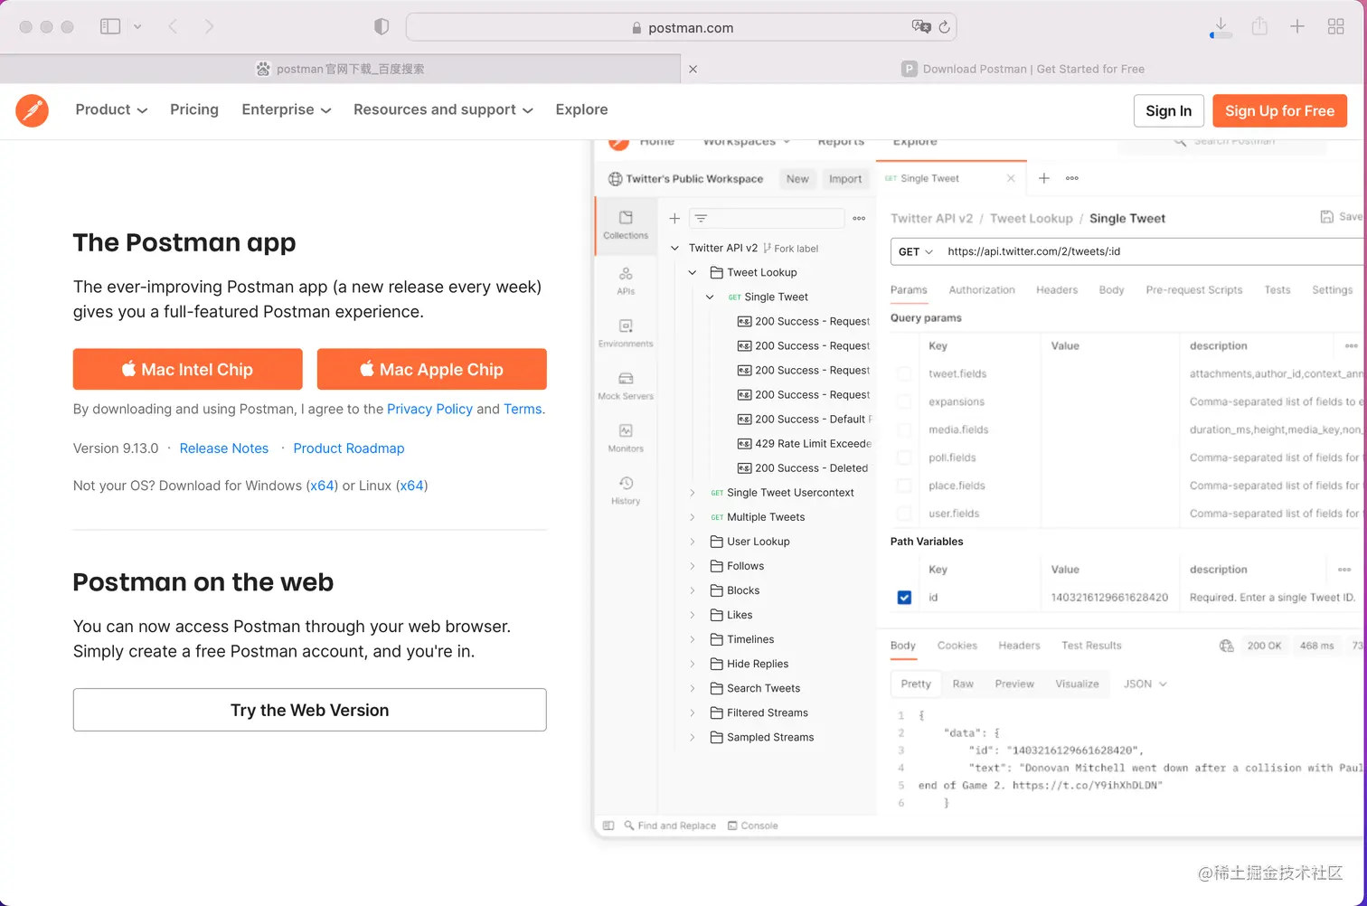This screenshot has height=906, width=1367.
Task: Open Safari downloads icon
Action: point(1221,27)
